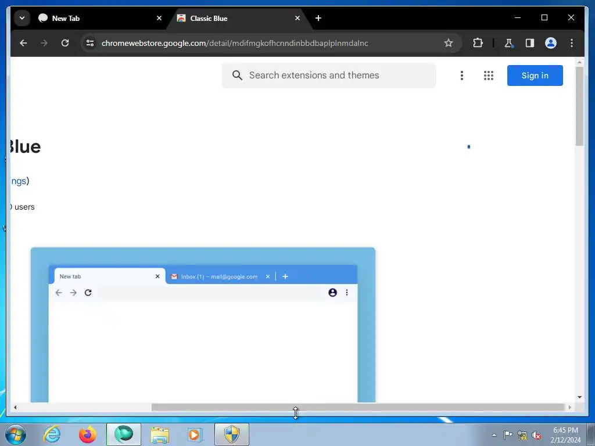
Task: Maximize the browser window
Action: click(544, 17)
